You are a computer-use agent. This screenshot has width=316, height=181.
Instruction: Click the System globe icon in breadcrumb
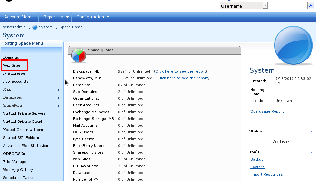click(x=35, y=27)
